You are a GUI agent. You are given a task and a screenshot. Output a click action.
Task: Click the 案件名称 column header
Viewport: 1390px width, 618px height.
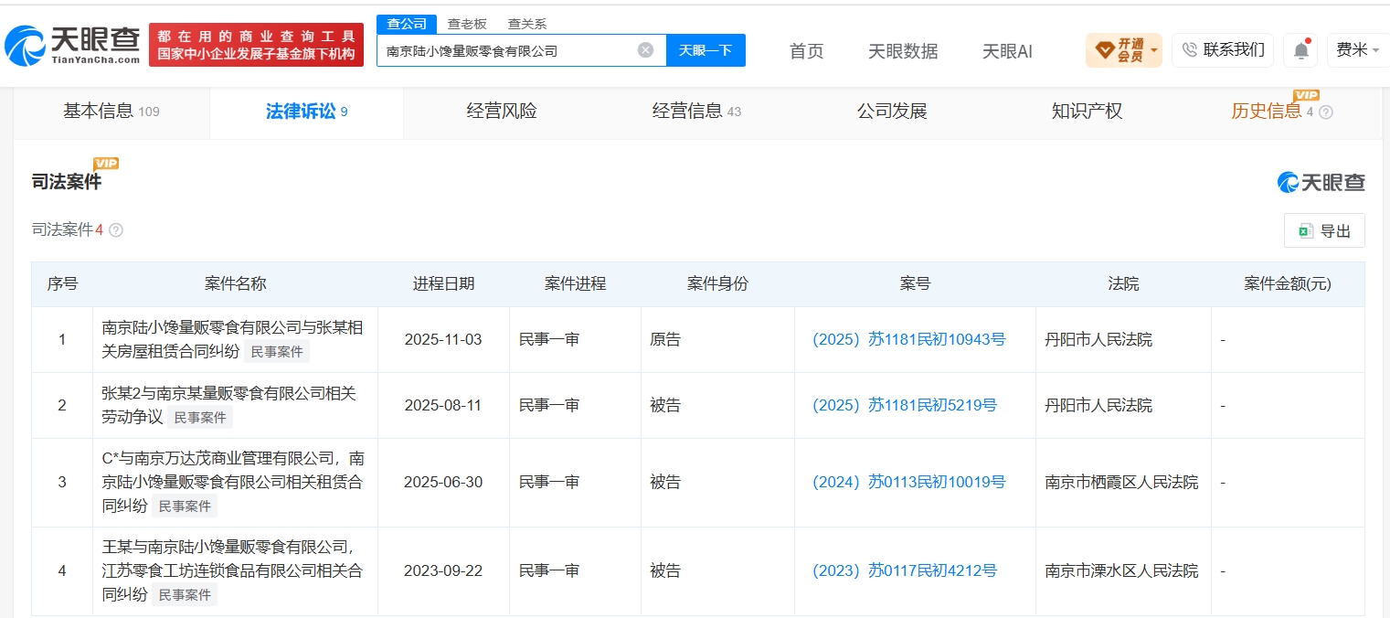tap(235, 283)
